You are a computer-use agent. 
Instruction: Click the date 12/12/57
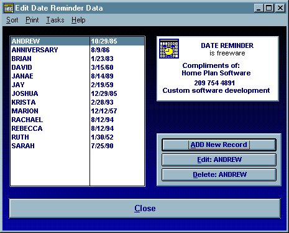pyautogui.click(x=104, y=111)
